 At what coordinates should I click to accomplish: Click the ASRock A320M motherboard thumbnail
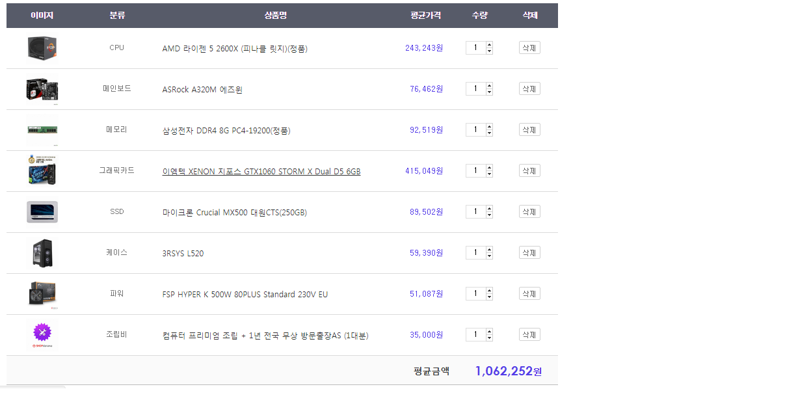[x=42, y=89]
